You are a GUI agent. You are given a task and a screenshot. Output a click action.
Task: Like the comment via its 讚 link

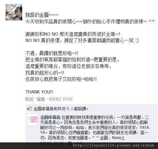[x=70, y=143]
